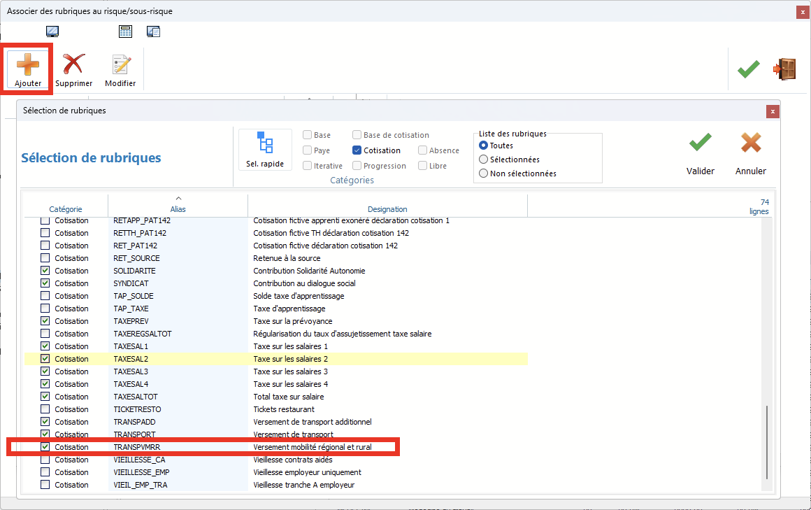Click the Modifier notepad icon

(120, 65)
